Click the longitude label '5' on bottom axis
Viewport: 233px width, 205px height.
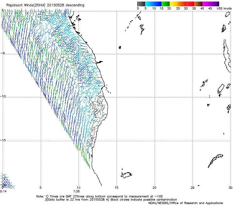click(x=40, y=188)
